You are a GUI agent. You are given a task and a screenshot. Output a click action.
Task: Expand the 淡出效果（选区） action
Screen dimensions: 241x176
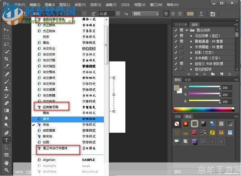[191, 36]
